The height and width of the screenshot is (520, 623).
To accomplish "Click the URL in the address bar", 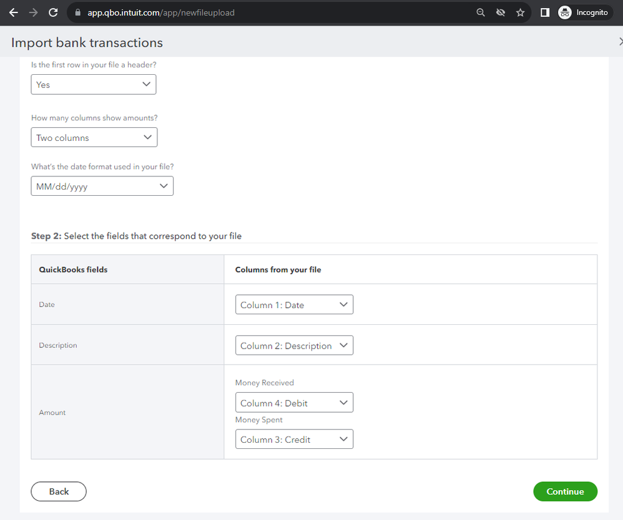I will pyautogui.click(x=161, y=12).
